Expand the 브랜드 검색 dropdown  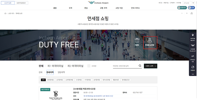click(x=150, y=66)
